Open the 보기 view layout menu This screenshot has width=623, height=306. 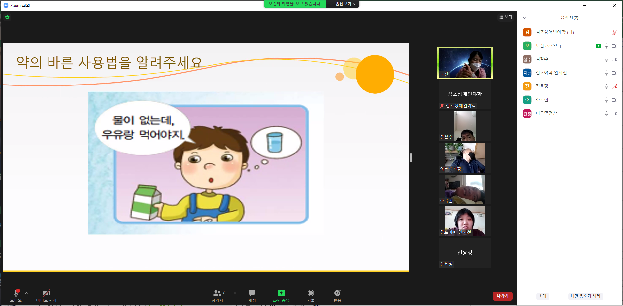click(x=506, y=17)
